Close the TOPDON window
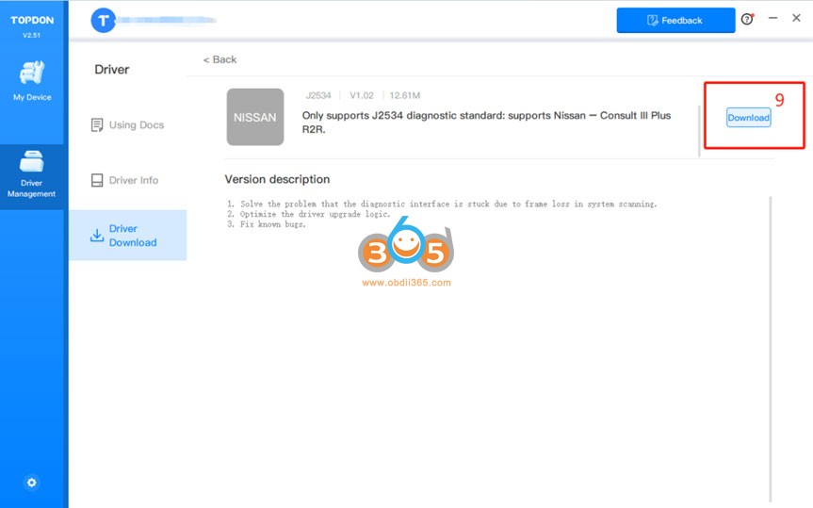This screenshot has width=813, height=508. [x=796, y=18]
